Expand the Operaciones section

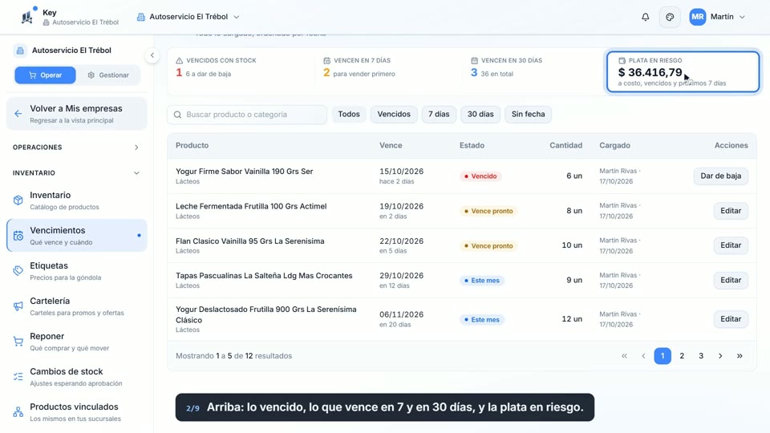click(x=76, y=148)
